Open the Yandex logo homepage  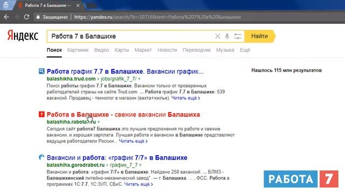pyautogui.click(x=23, y=36)
